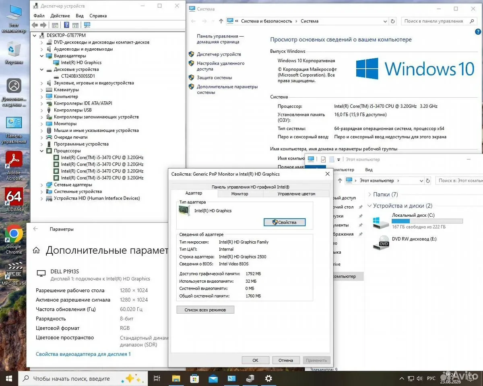
Task: Click the Список всех режимов button
Action: click(x=205, y=310)
